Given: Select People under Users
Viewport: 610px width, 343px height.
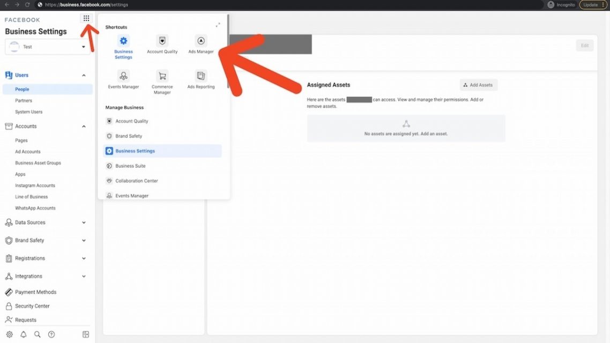Looking at the screenshot, I should (x=48, y=89).
